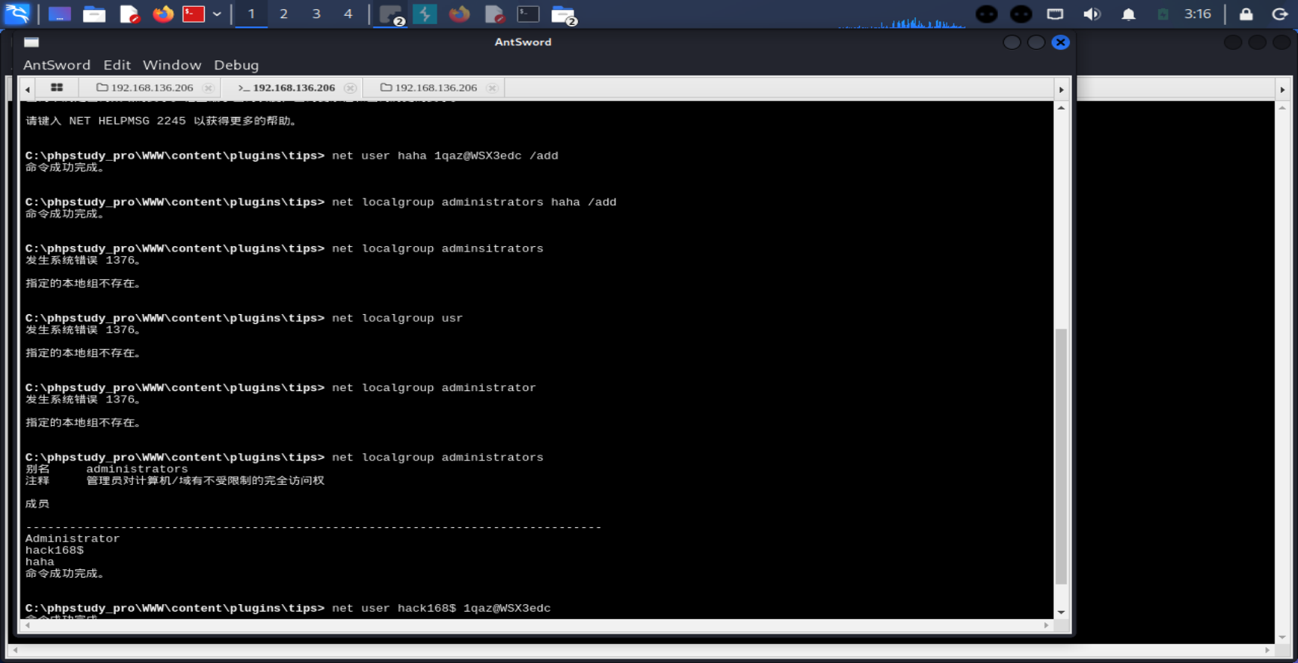Open the Edit menu
This screenshot has width=1298, height=663.
(x=117, y=65)
